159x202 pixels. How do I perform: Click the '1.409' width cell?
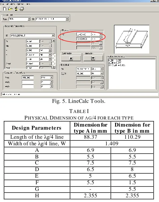112,143
